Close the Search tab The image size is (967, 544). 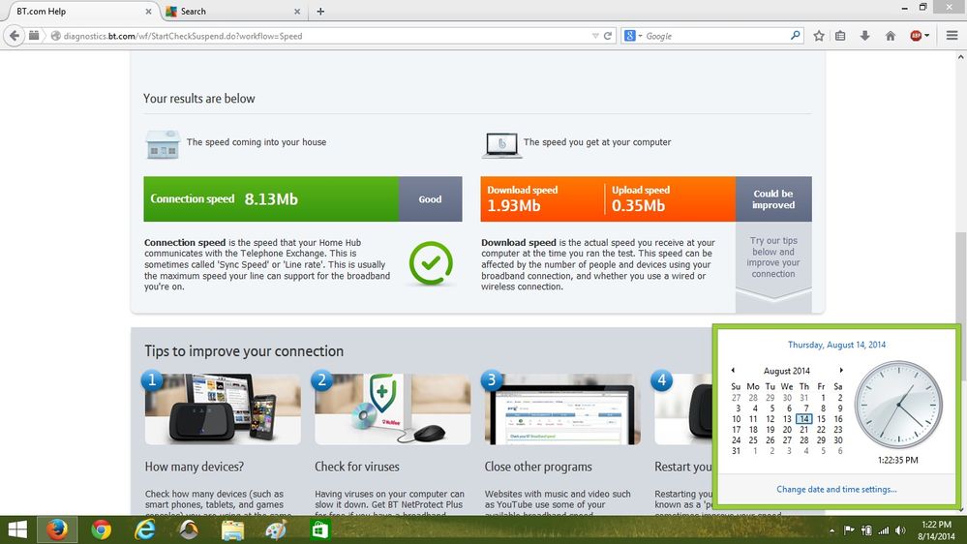coord(297,11)
